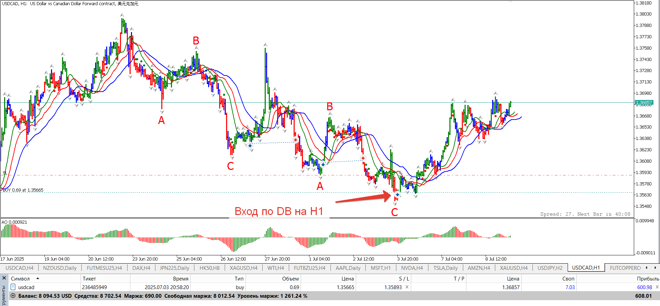This screenshot has height=306, width=660.
Task: Toggle the sort arrow on the Символ column
Action: tap(38, 278)
